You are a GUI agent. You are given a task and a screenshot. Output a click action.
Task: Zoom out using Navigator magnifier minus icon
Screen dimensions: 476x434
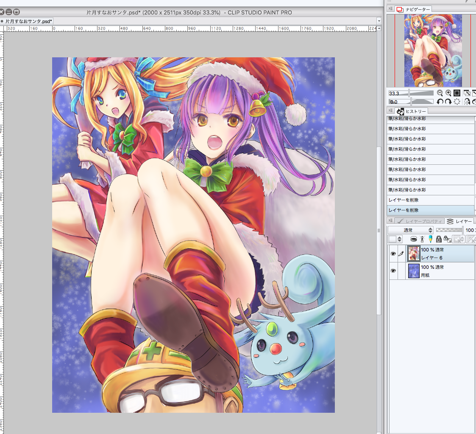[x=440, y=93]
